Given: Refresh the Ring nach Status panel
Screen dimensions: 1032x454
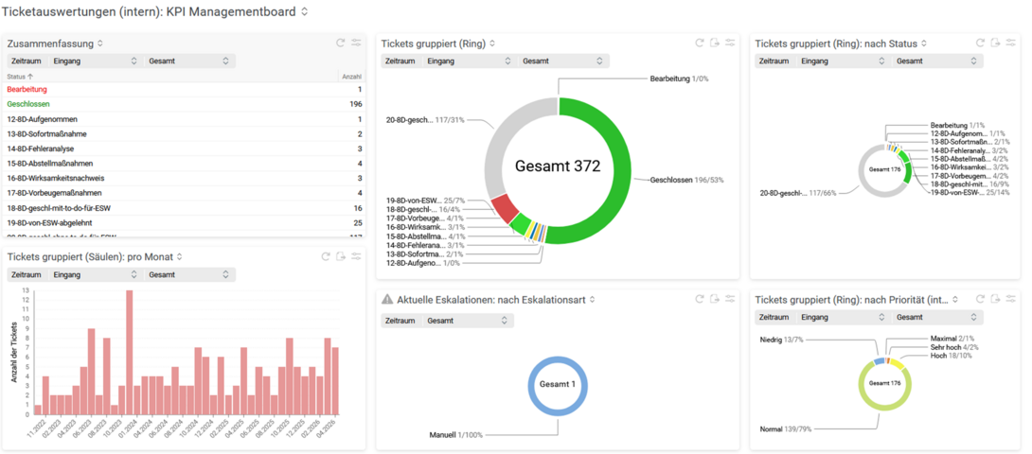Looking at the screenshot, I should point(980,43).
